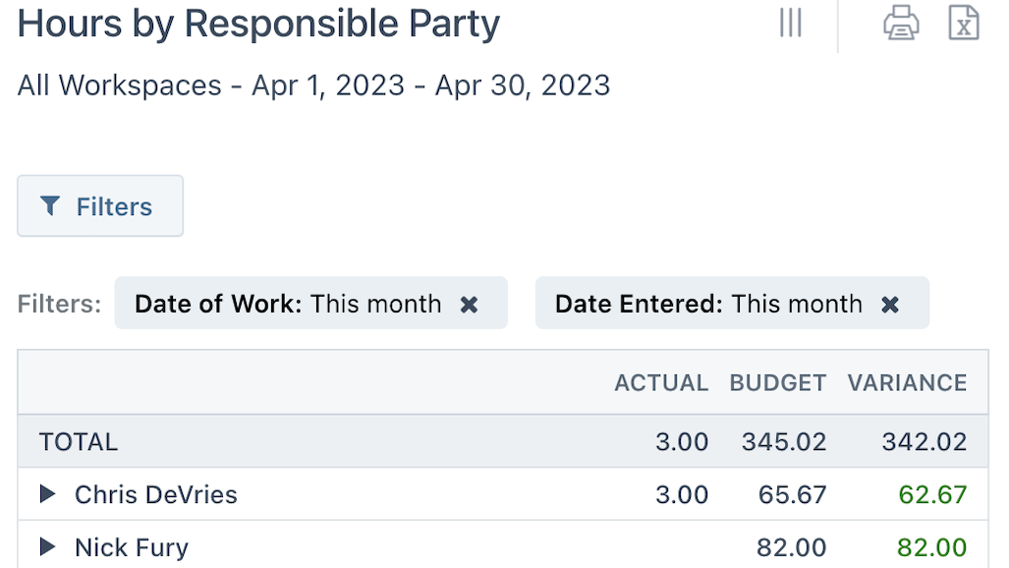Click the funnel icon in Filters button
Image resolution: width=1009 pixels, height=568 pixels.
coord(50,205)
